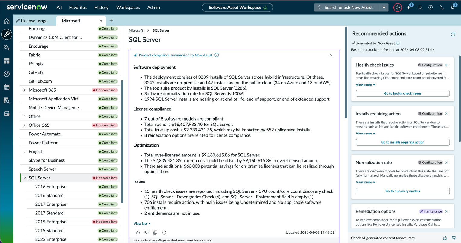Click Microsoft breadcrumb link

pos(136,30)
